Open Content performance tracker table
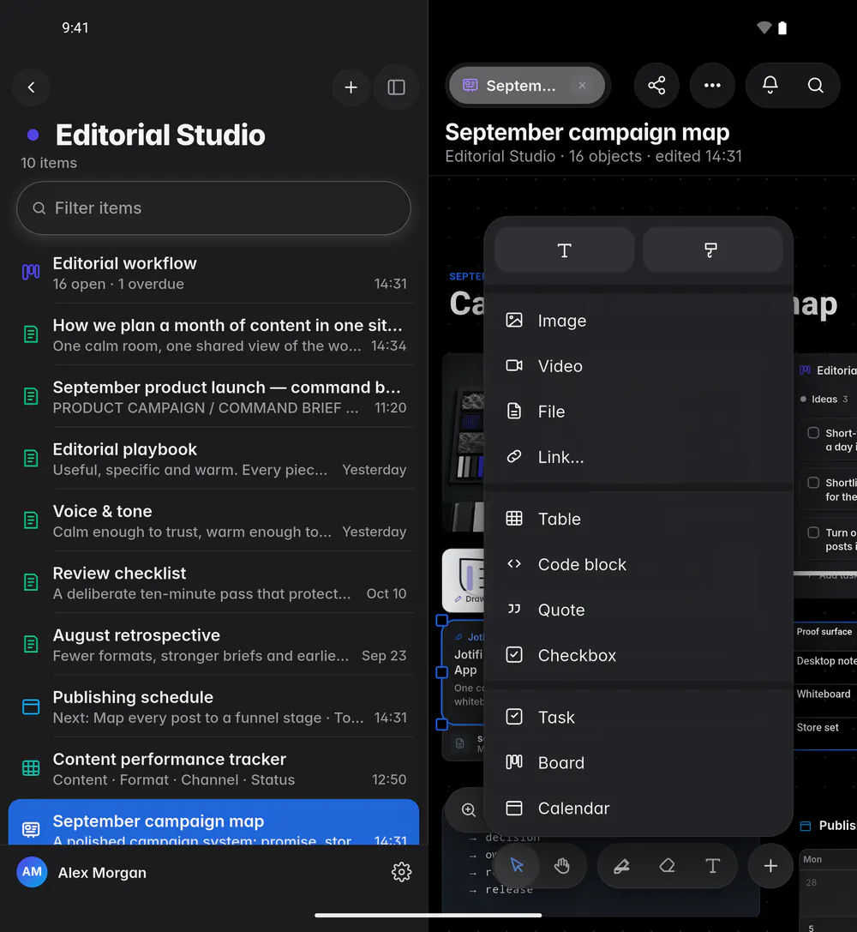 coord(213,768)
